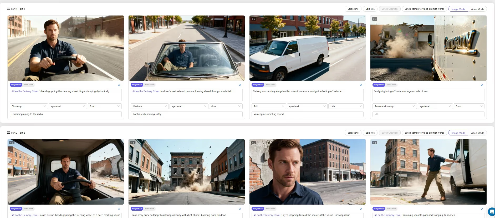Select Video Mode tab in Part 1 header
The image size is (495, 218).
[477, 9]
